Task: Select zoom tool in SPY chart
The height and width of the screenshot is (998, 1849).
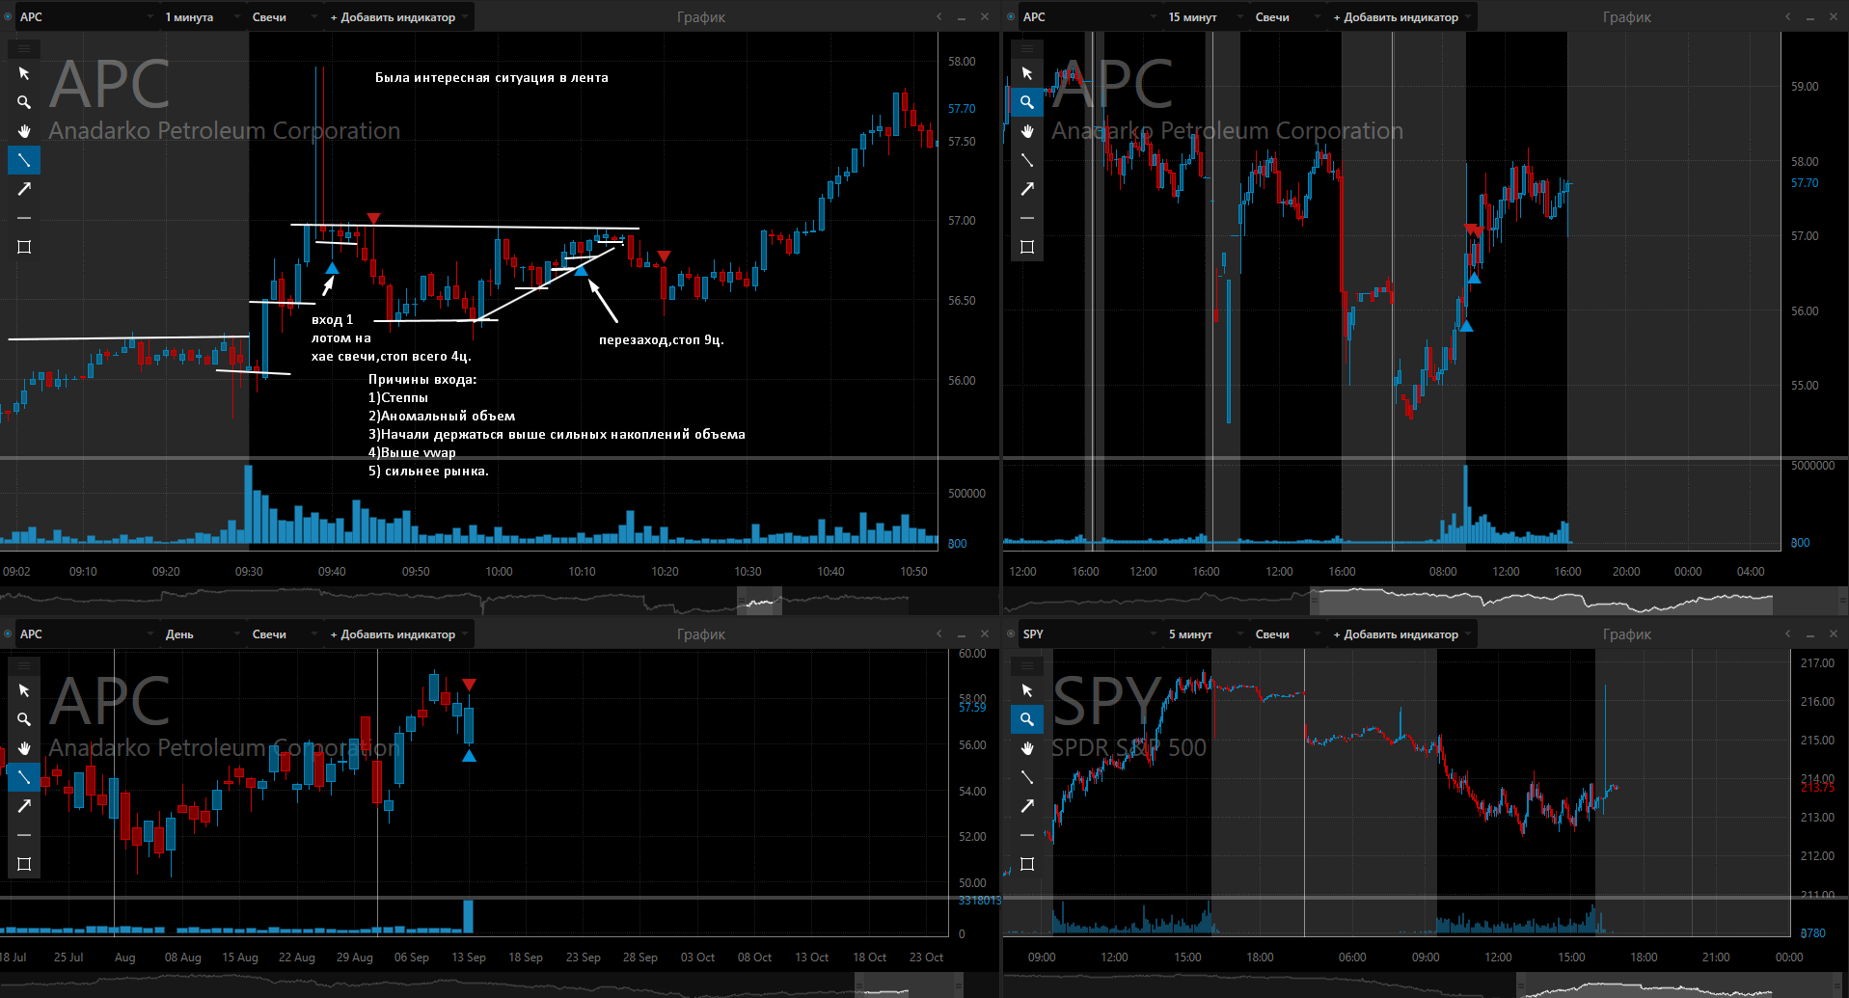Action: (1027, 719)
